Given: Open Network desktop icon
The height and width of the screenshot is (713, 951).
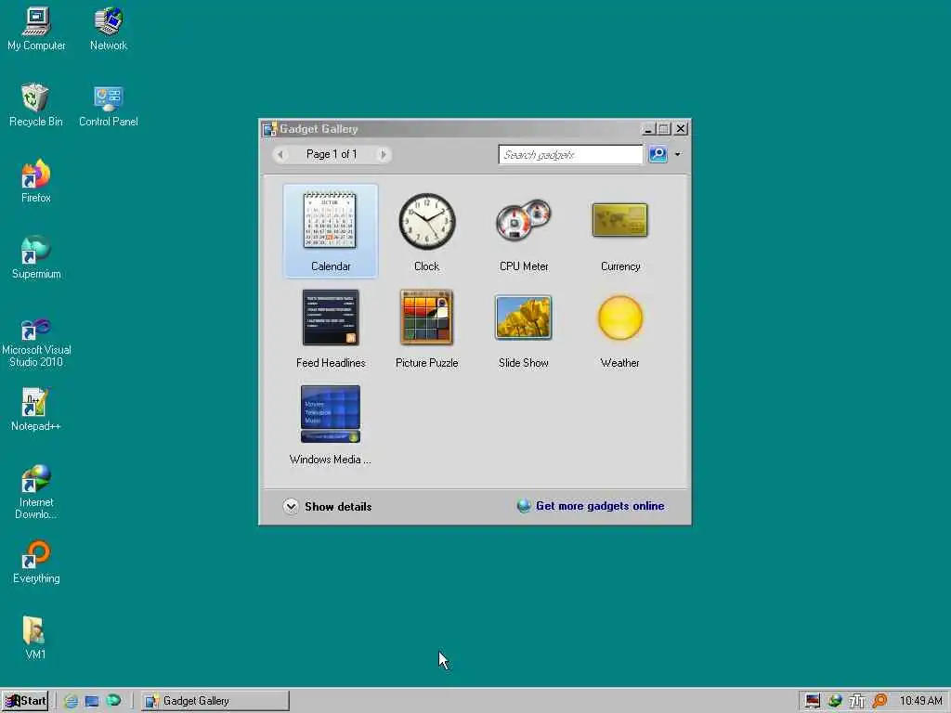Looking at the screenshot, I should [x=109, y=29].
